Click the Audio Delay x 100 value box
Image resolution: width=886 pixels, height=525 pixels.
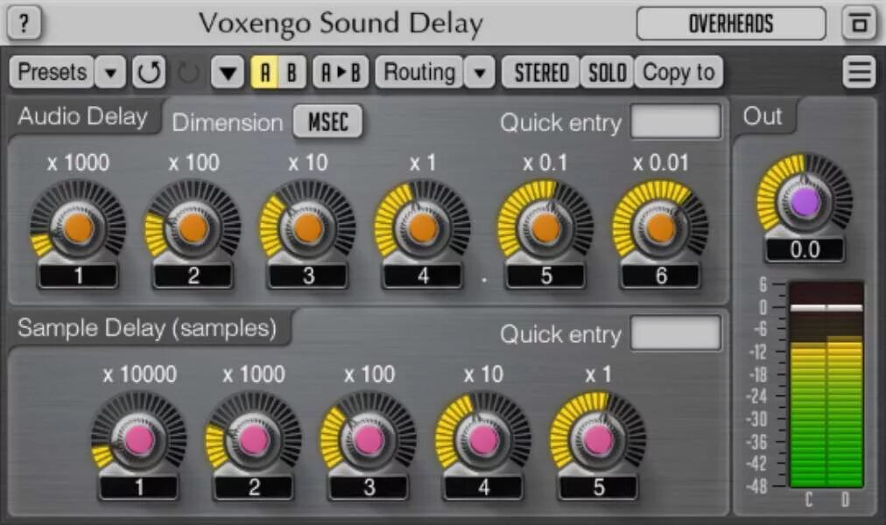click(193, 276)
